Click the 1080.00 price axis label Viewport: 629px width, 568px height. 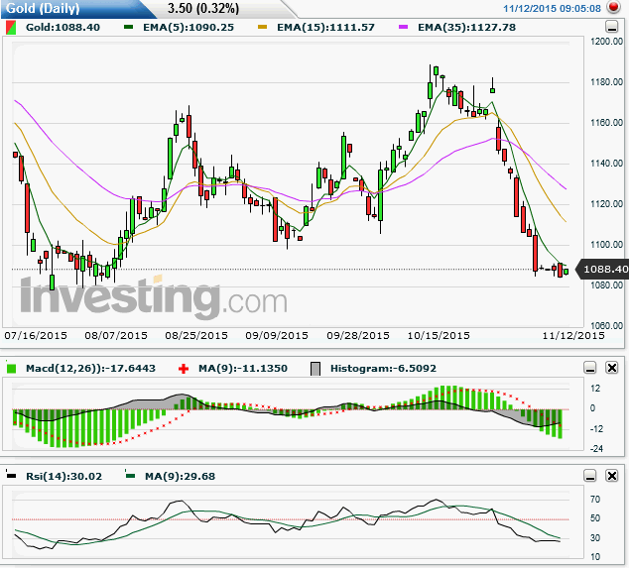[x=606, y=284]
